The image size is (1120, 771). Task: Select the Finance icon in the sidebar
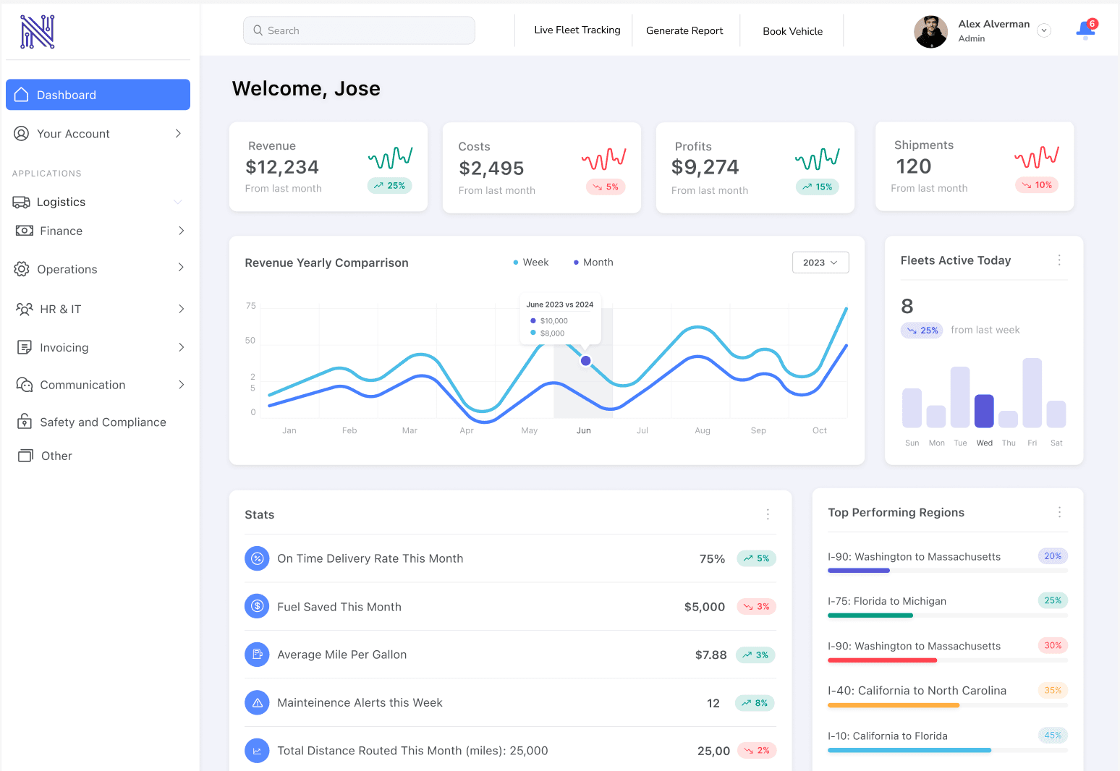coord(24,231)
